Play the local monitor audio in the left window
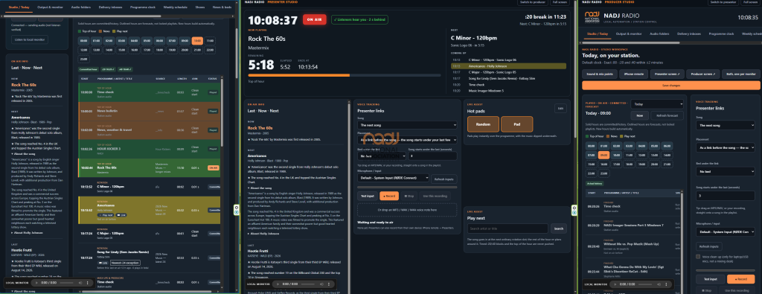This screenshot has width=762, height=294. coord(37,282)
